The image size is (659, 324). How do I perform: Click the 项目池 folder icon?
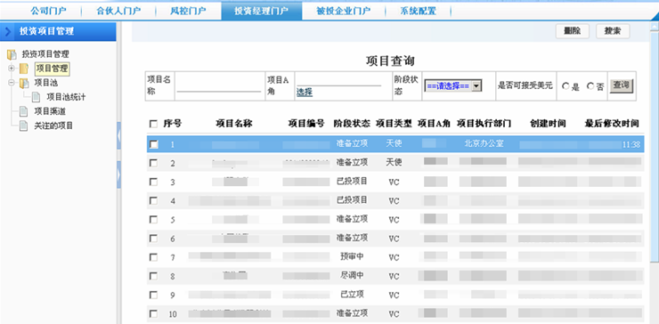tap(24, 83)
